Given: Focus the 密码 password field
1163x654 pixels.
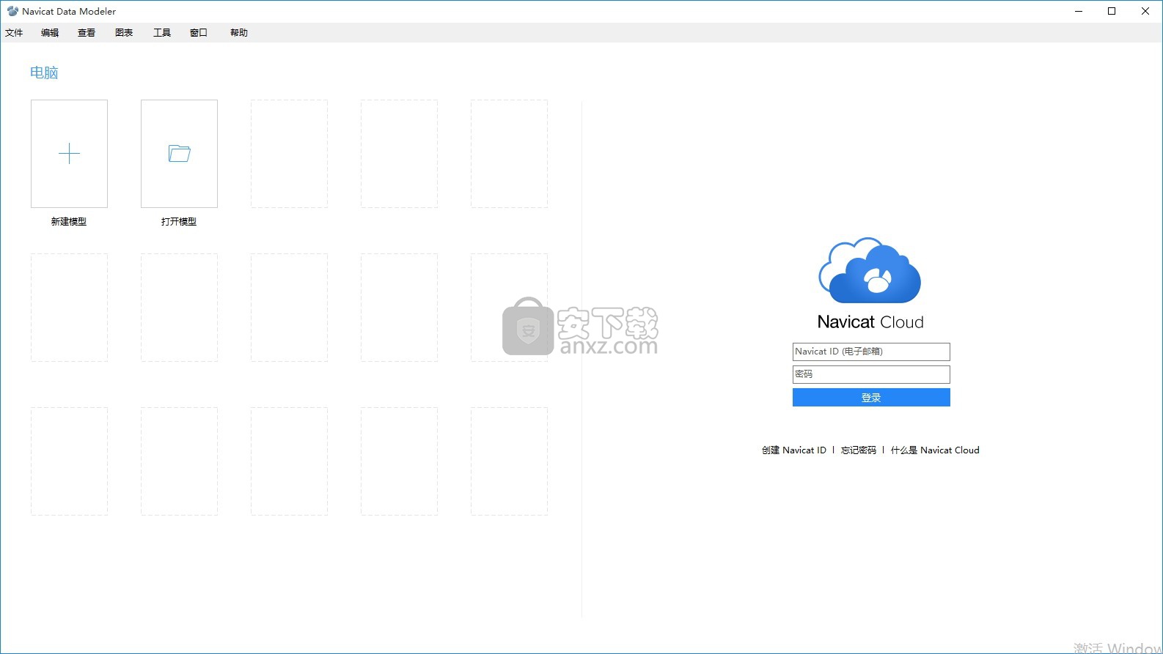Looking at the screenshot, I should 871,374.
